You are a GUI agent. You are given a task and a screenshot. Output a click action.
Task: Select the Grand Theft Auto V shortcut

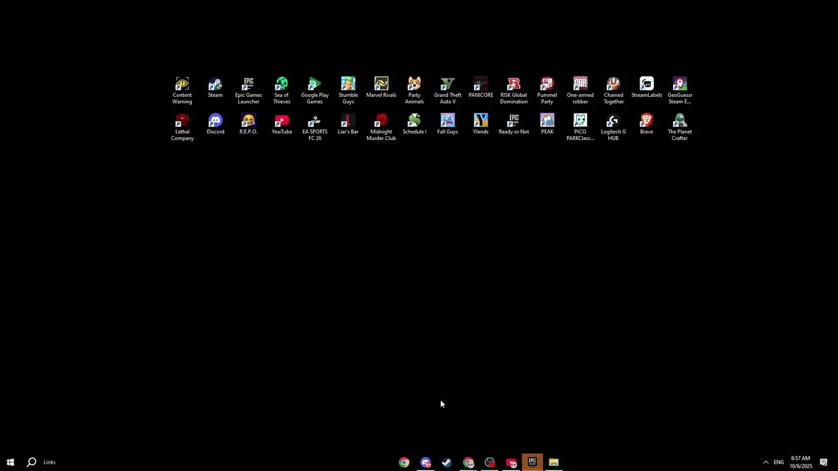[x=448, y=90]
